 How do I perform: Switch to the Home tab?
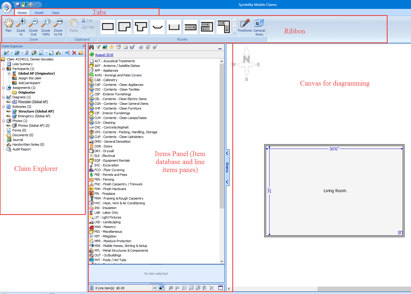click(x=22, y=13)
